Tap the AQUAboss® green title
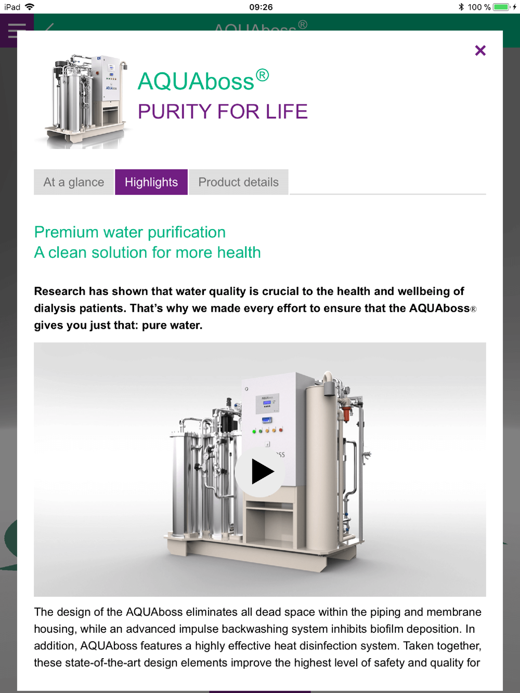This screenshot has width=520, height=693. tap(203, 81)
